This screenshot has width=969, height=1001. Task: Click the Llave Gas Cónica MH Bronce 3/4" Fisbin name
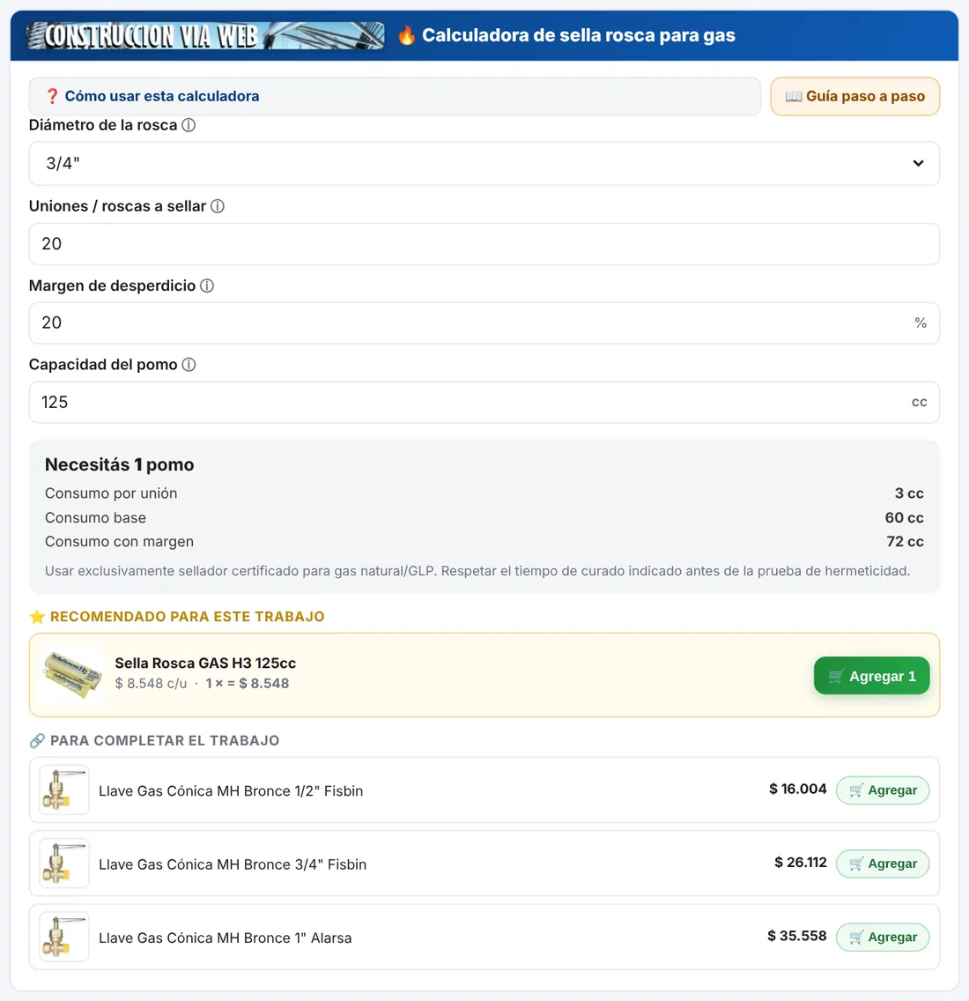click(233, 864)
